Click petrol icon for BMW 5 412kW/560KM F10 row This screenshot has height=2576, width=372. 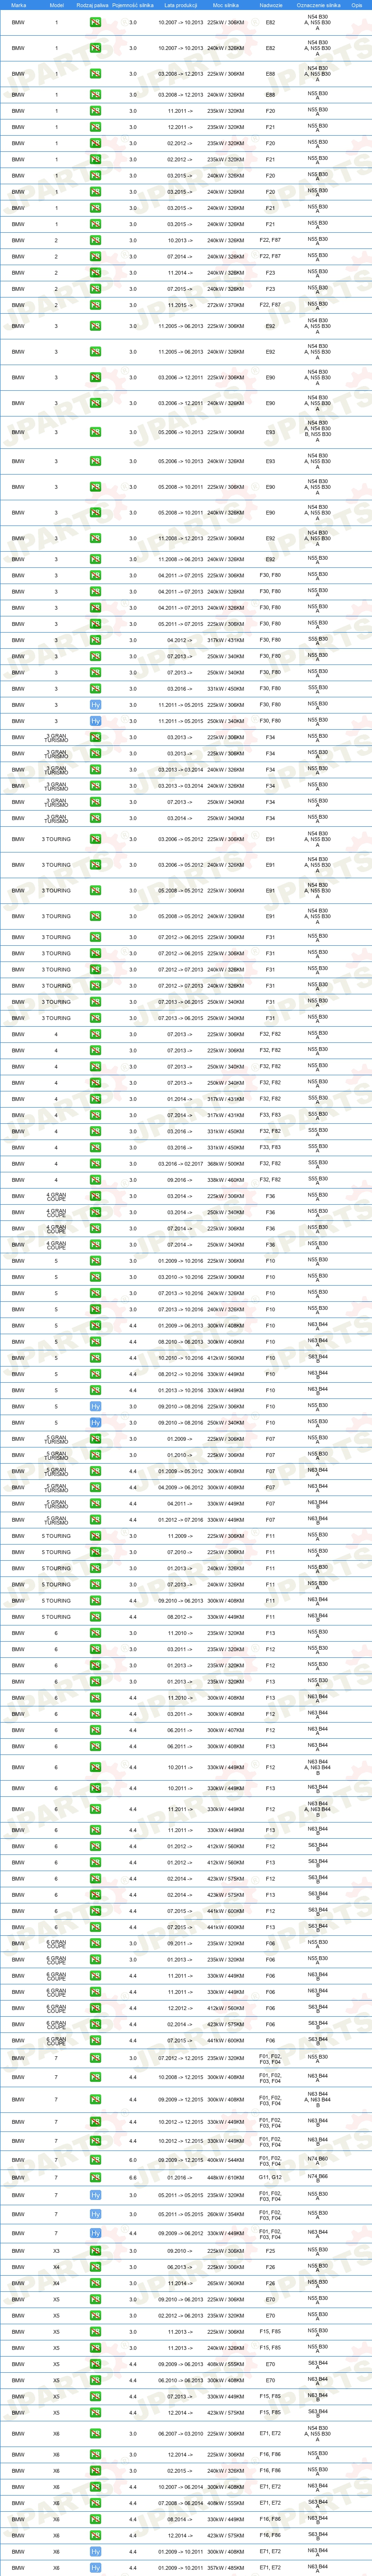click(95, 1358)
